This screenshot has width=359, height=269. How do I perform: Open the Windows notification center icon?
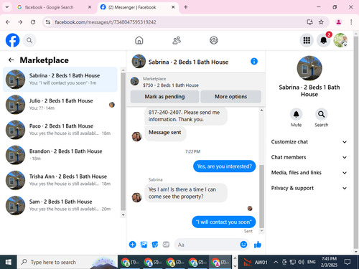point(348,262)
